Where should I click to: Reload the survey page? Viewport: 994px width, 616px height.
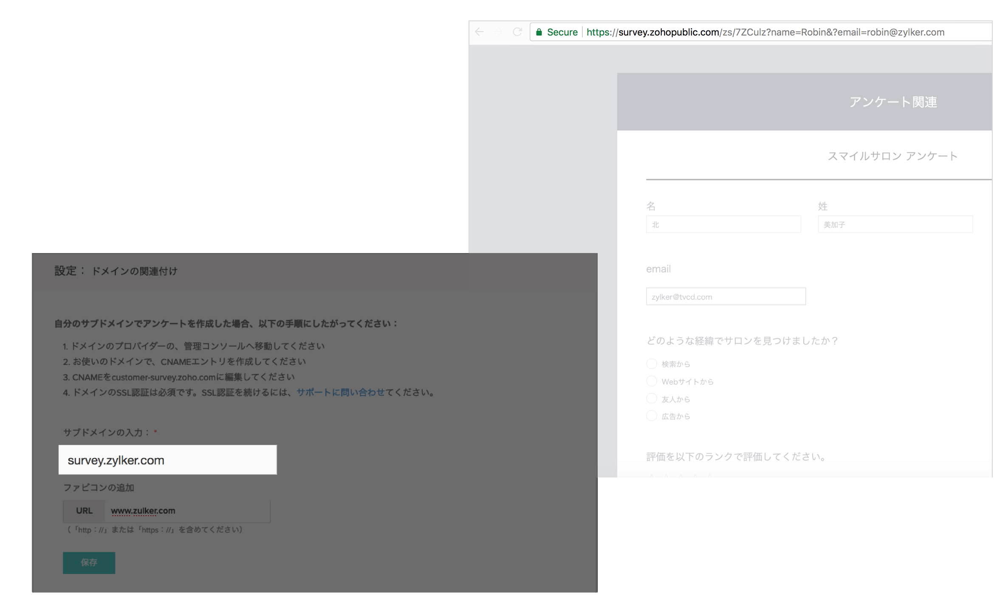(x=517, y=32)
